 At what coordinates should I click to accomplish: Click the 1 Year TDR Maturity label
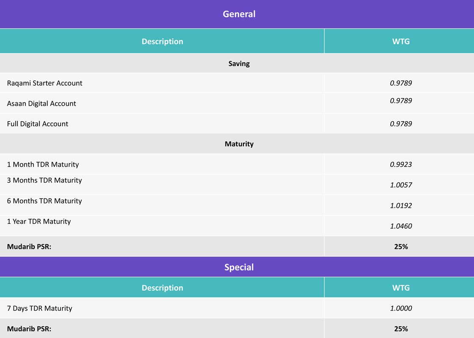click(39, 221)
